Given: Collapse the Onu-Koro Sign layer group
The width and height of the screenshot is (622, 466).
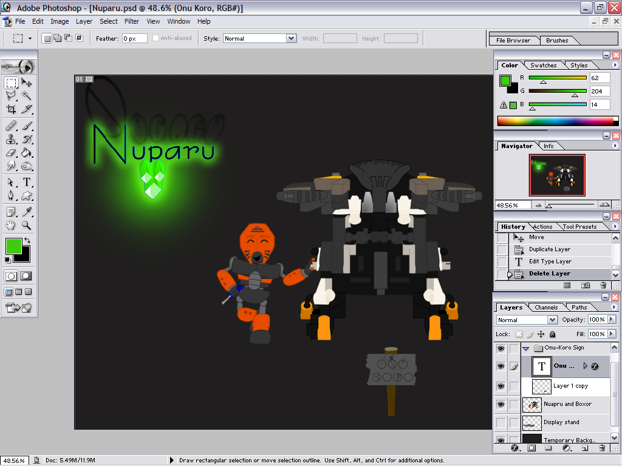Looking at the screenshot, I should tap(526, 348).
